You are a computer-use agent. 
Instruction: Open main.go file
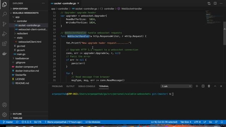tap(29, 54)
